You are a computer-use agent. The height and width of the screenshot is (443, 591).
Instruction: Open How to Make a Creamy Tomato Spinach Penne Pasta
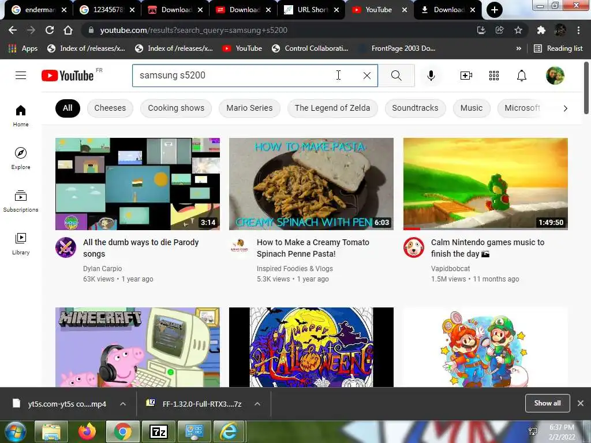point(313,248)
